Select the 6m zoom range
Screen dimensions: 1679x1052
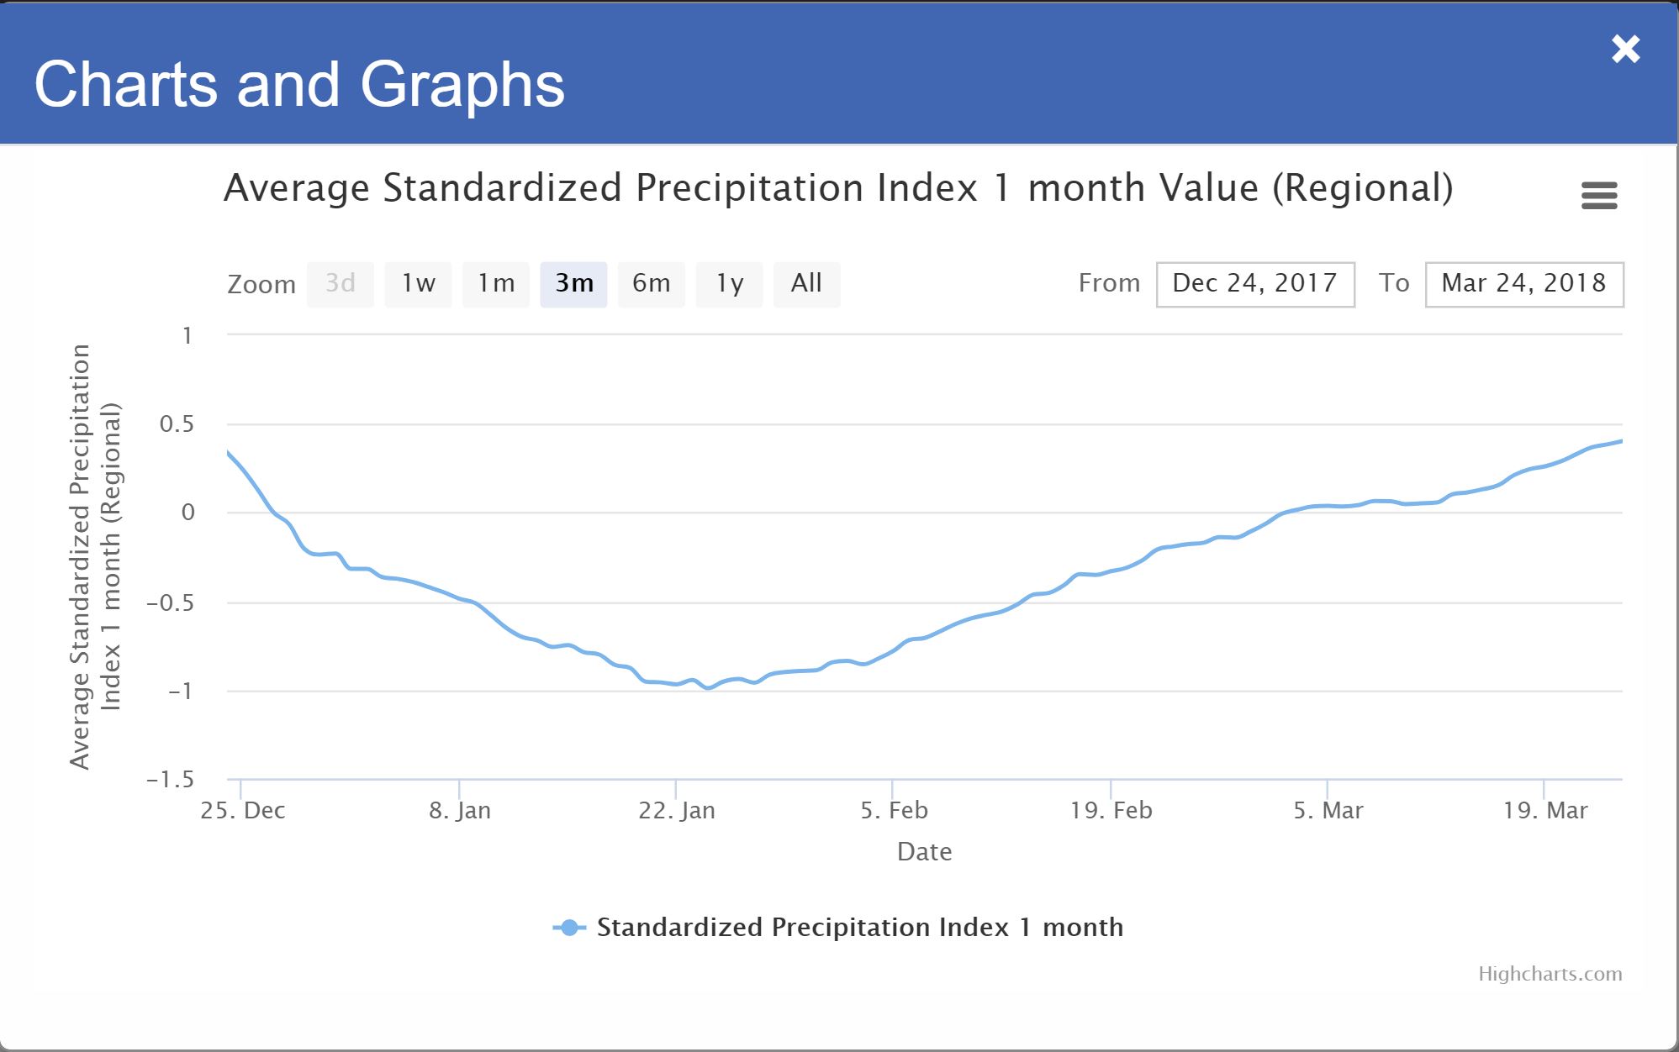point(651,284)
